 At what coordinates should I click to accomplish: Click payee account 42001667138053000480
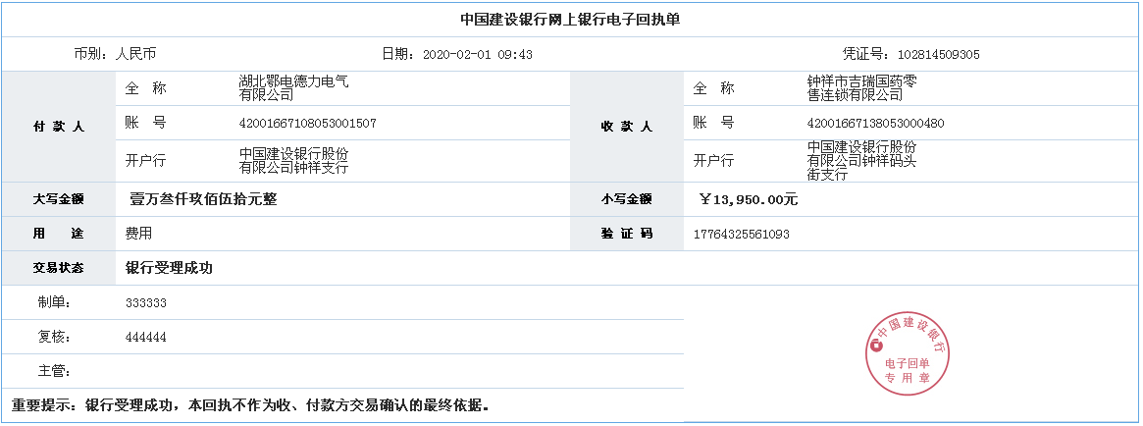[x=875, y=124]
